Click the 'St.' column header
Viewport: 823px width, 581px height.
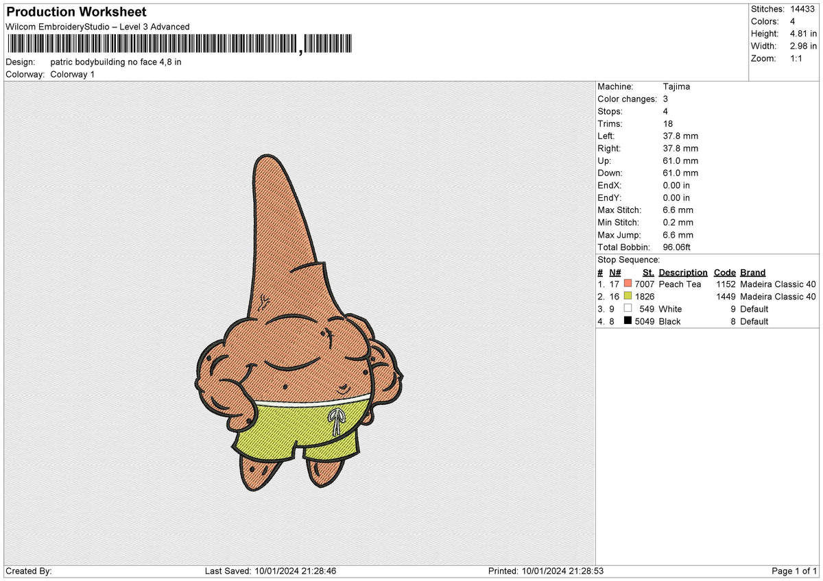pos(648,273)
